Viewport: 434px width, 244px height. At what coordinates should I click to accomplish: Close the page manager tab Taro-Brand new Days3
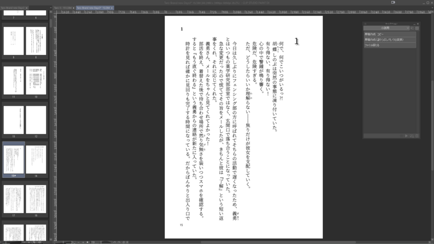pos(27,8)
